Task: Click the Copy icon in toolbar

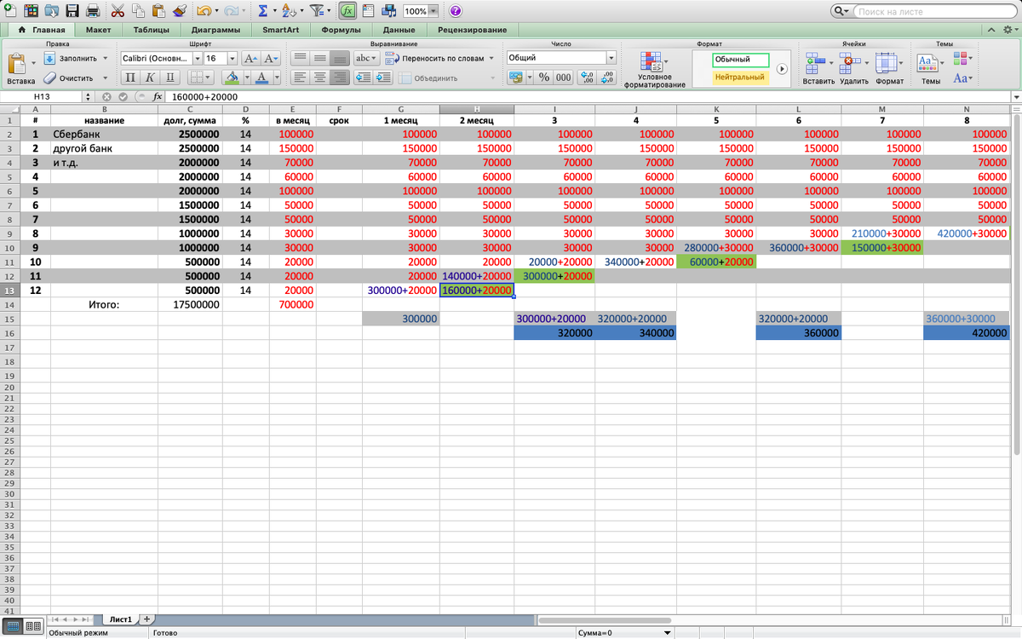Action: point(138,11)
